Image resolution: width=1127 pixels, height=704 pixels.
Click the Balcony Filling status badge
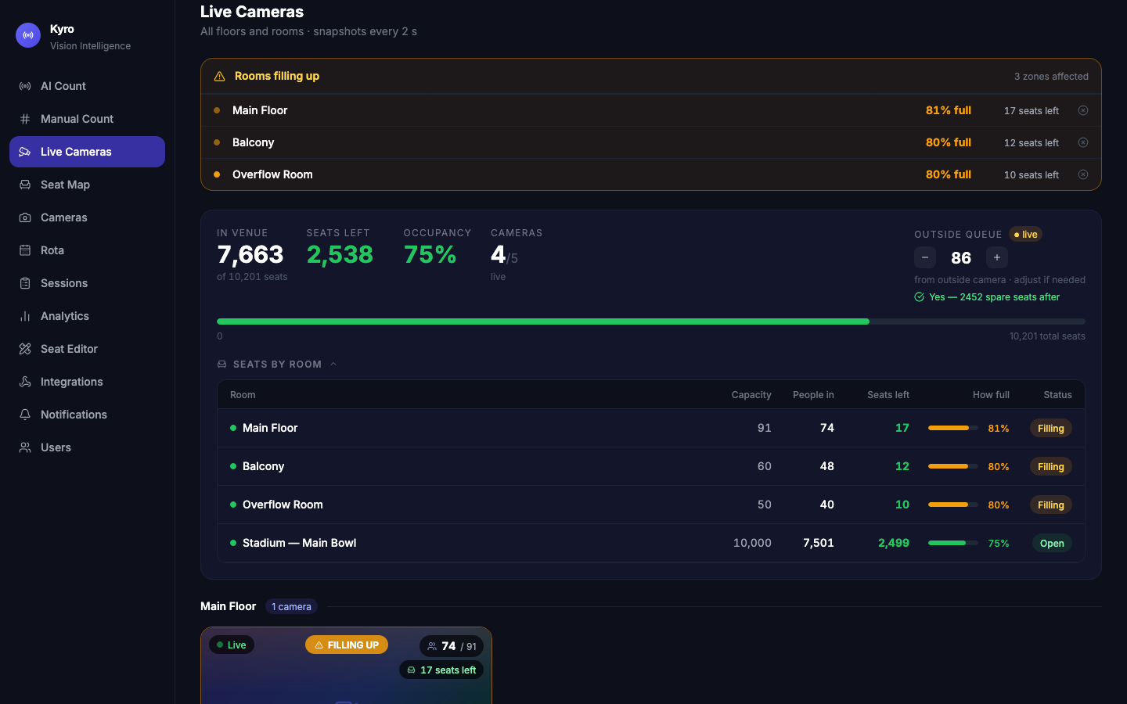1050,467
